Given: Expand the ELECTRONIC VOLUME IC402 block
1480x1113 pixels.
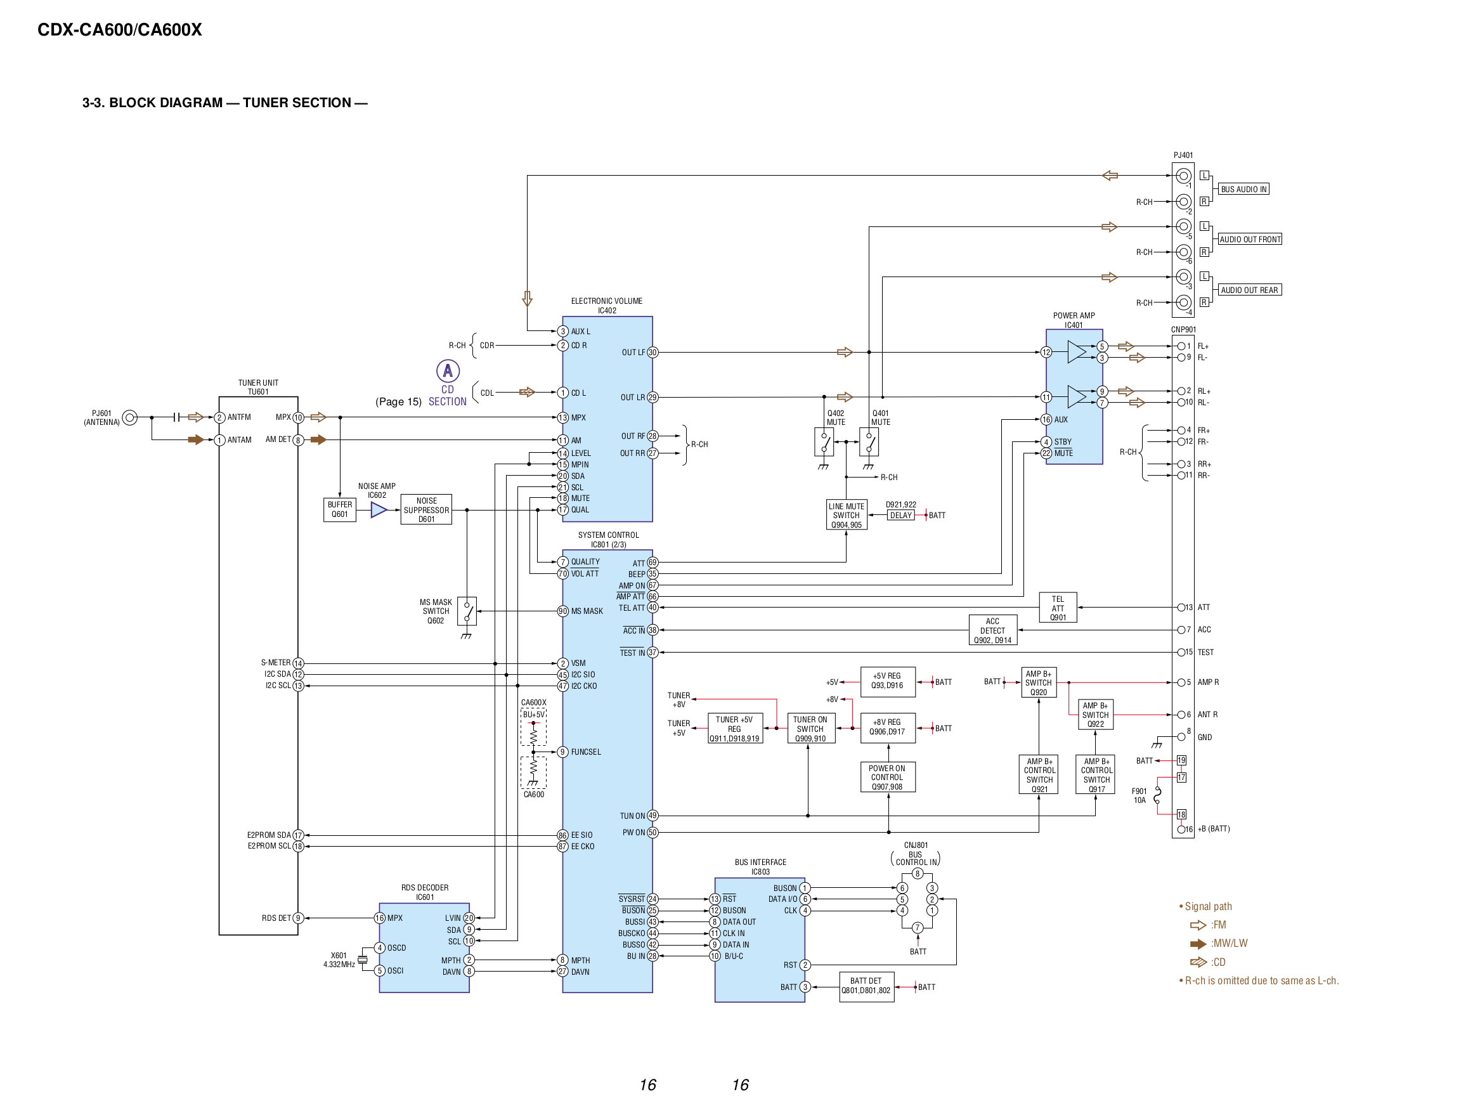Looking at the screenshot, I should coord(607,422).
